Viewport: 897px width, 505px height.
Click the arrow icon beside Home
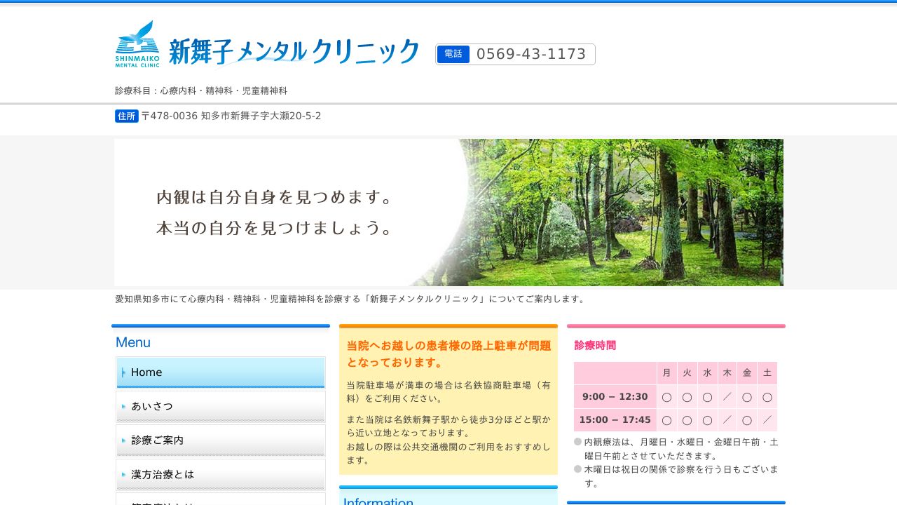pyautogui.click(x=124, y=372)
